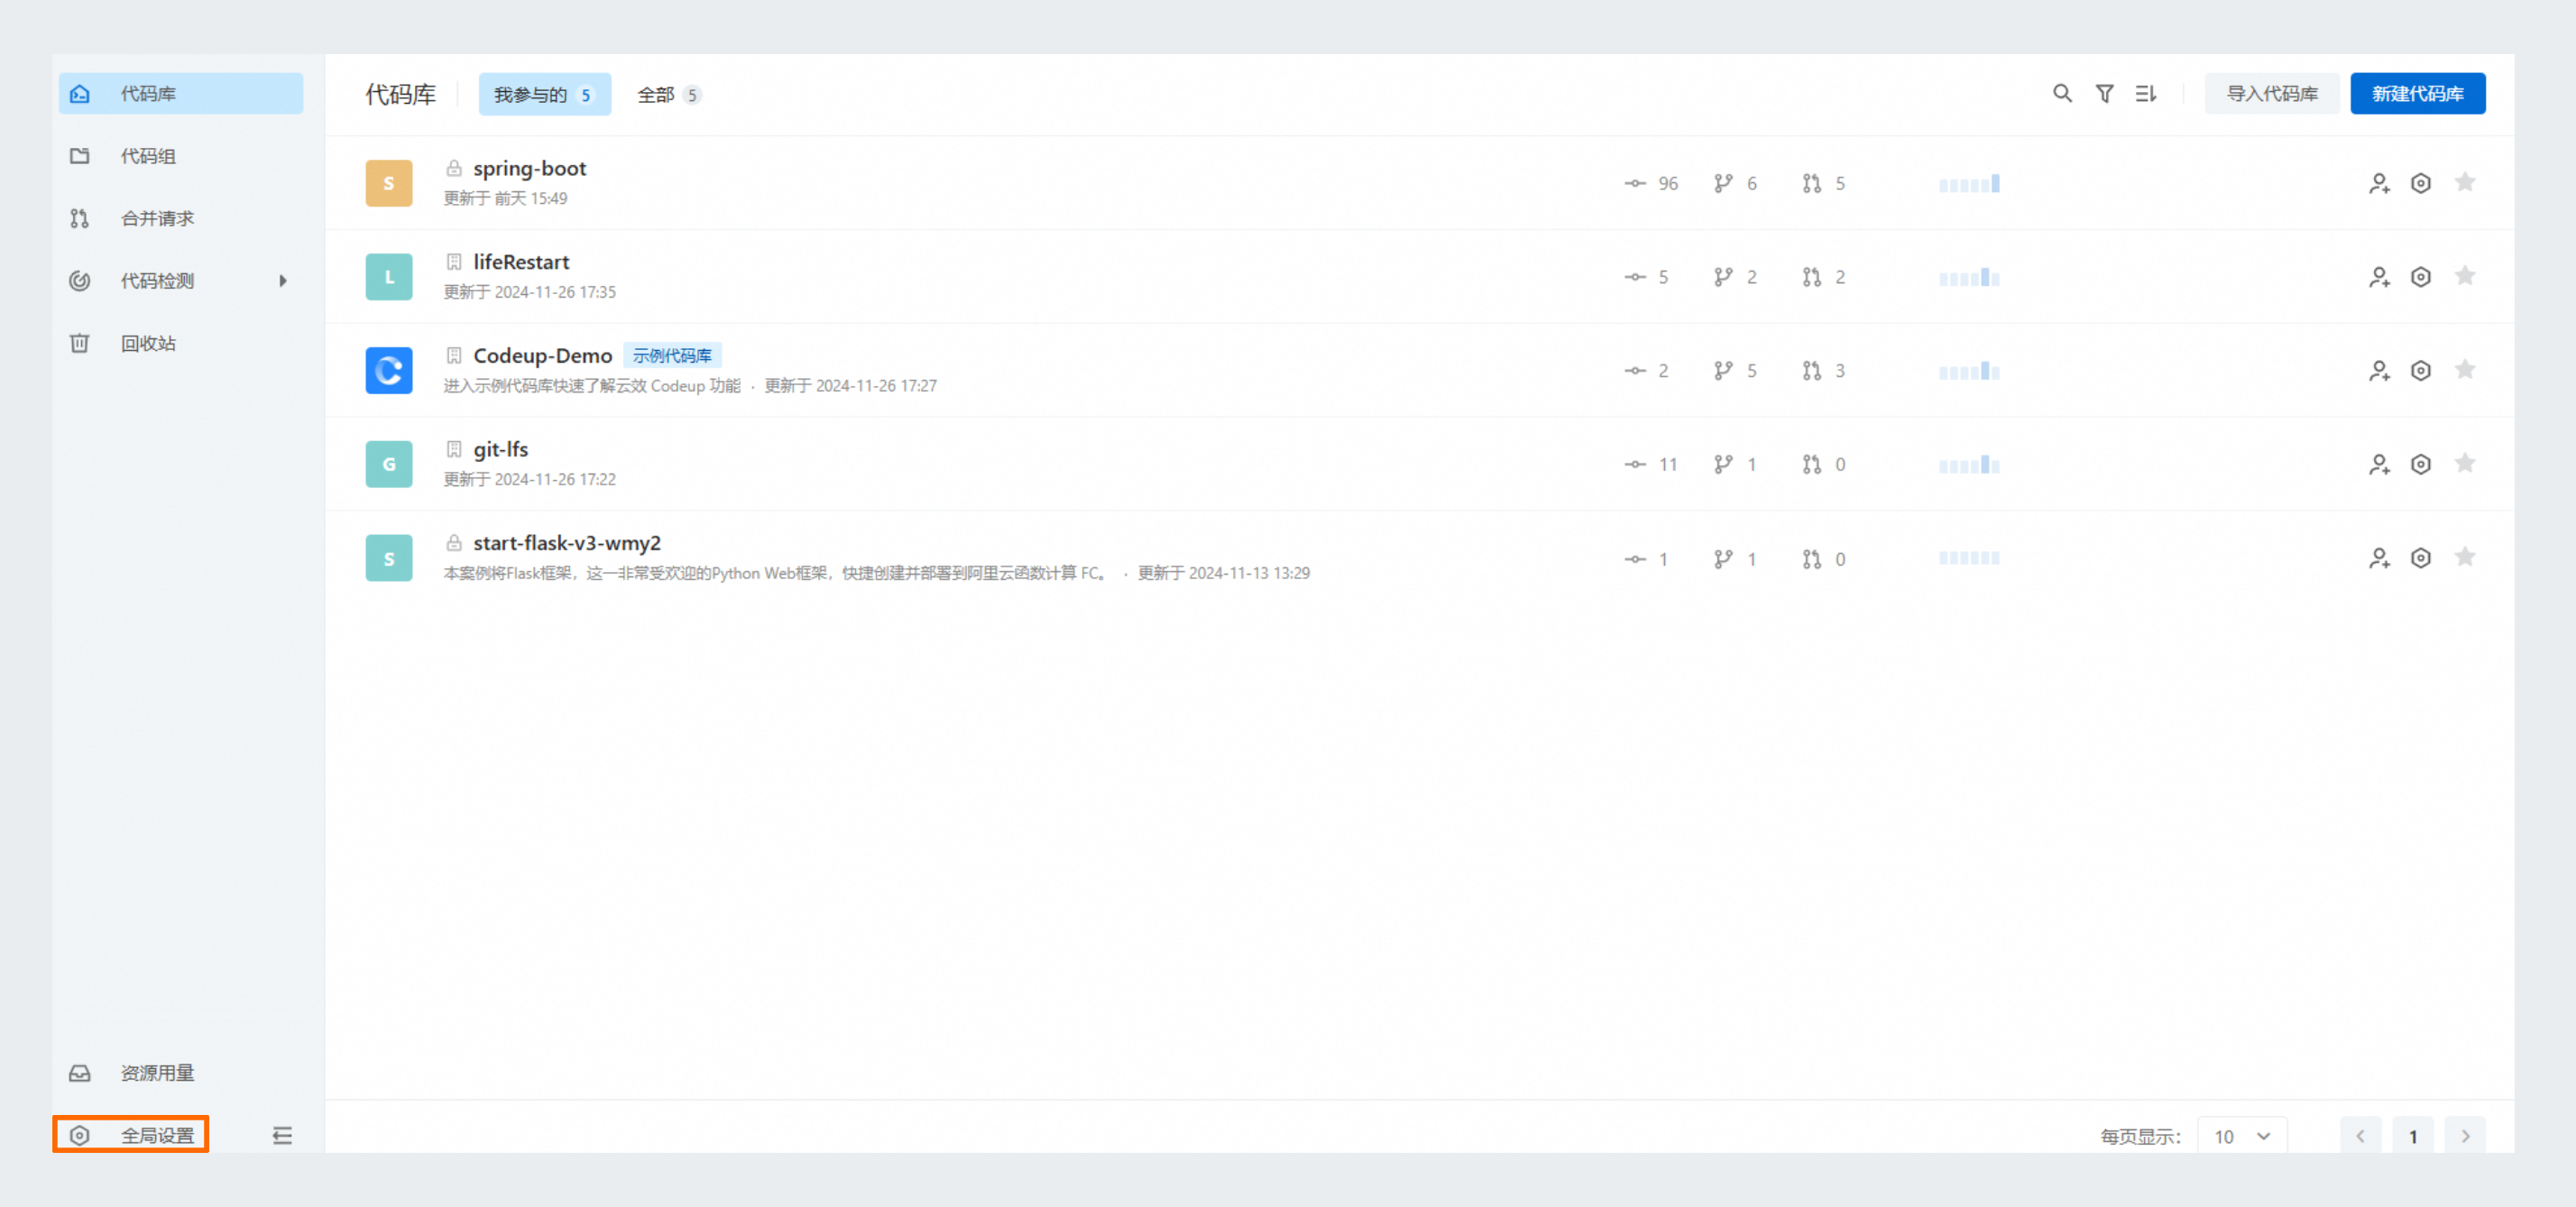Open git-lfs repository link
The height and width of the screenshot is (1207, 2576).
(x=500, y=450)
